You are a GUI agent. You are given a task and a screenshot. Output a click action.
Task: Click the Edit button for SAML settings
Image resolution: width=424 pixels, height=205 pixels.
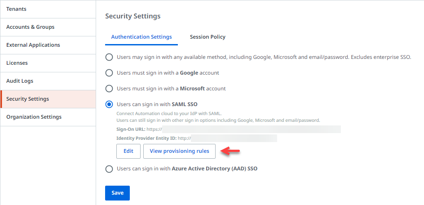(x=128, y=151)
